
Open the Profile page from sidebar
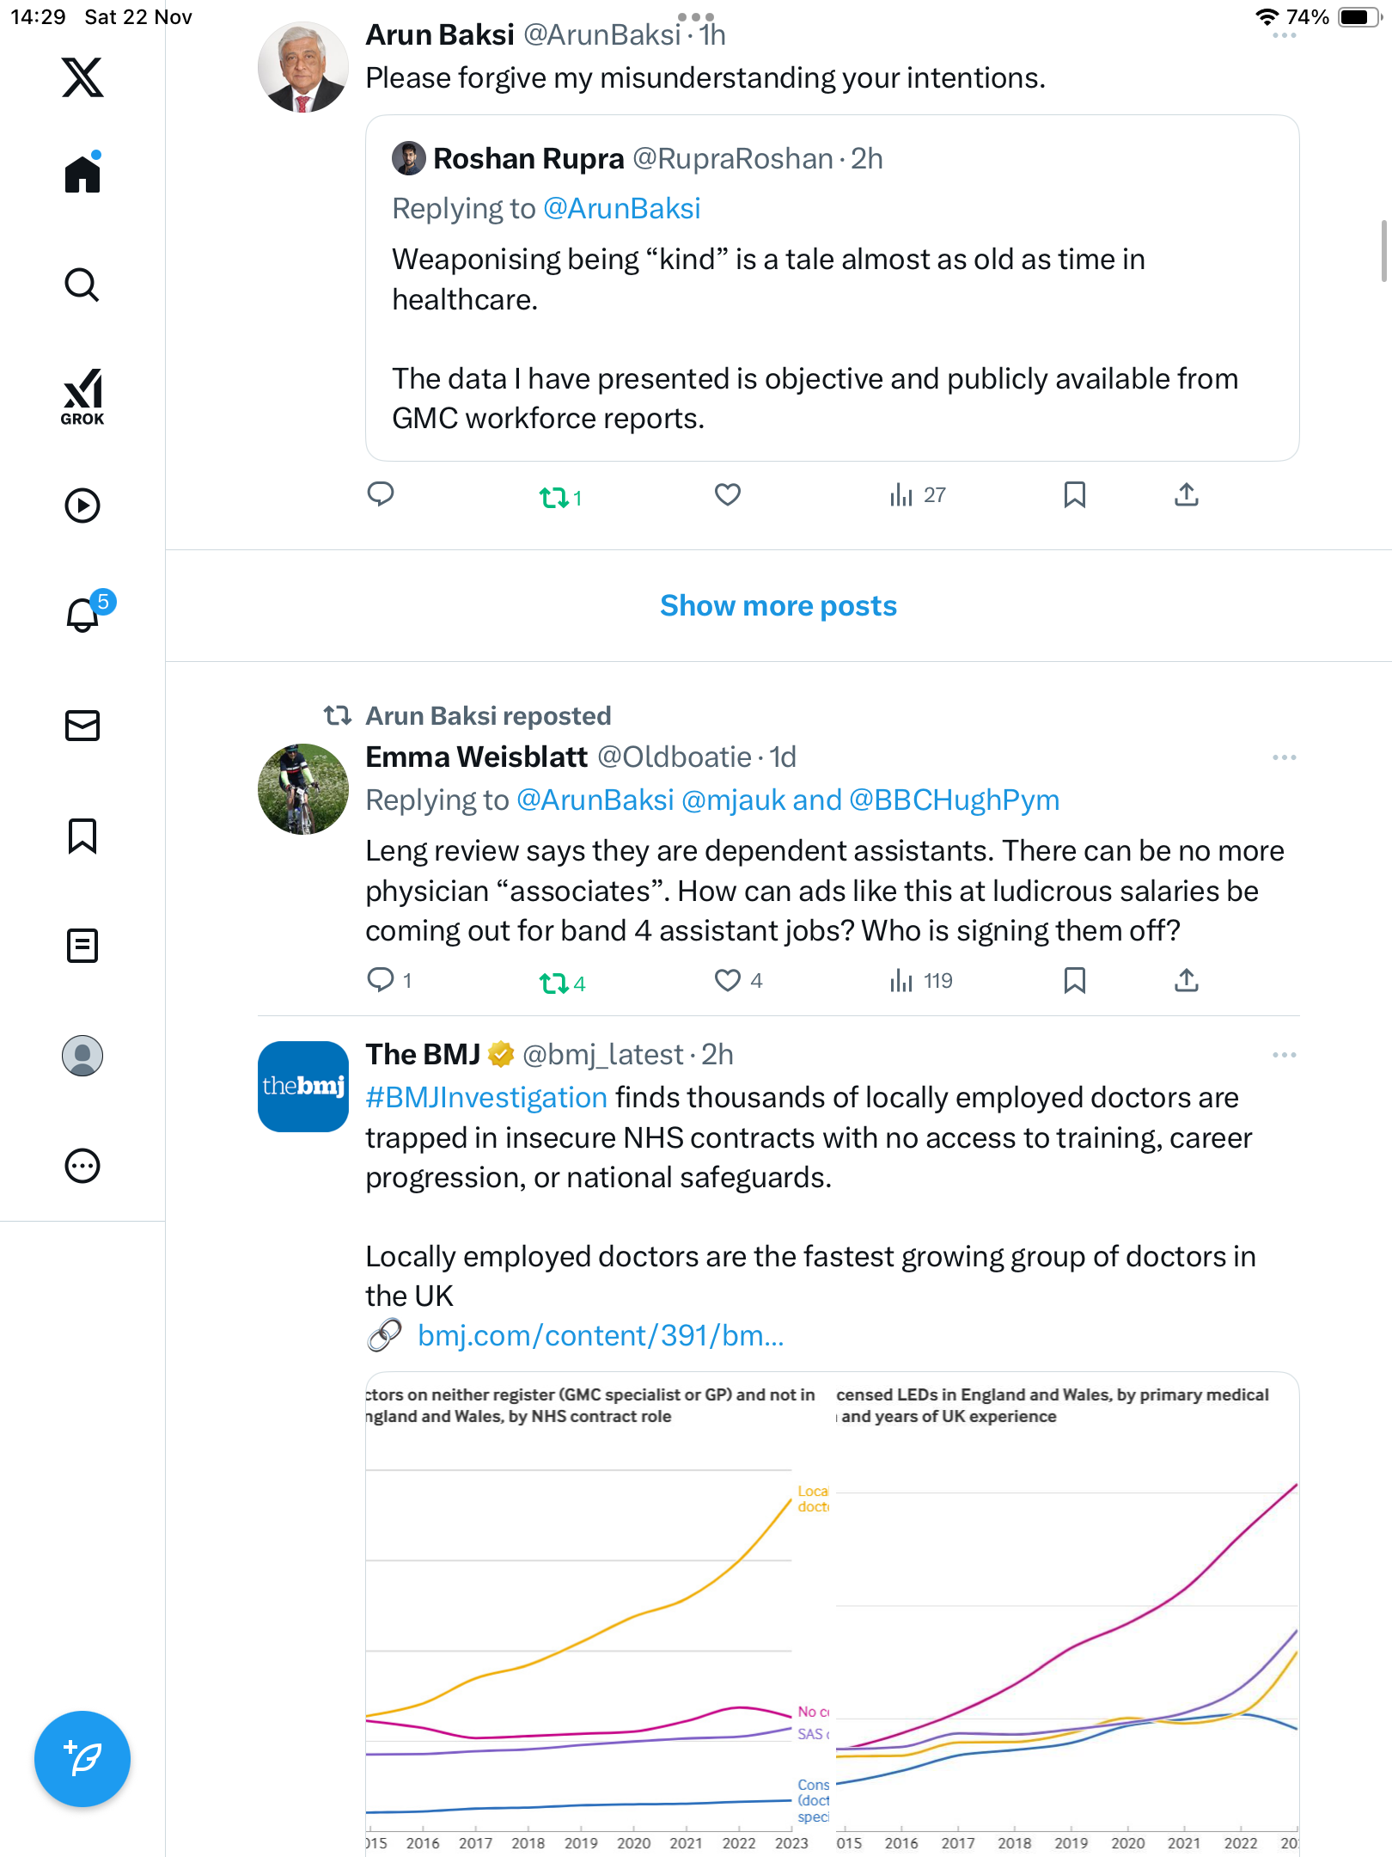[82, 1056]
